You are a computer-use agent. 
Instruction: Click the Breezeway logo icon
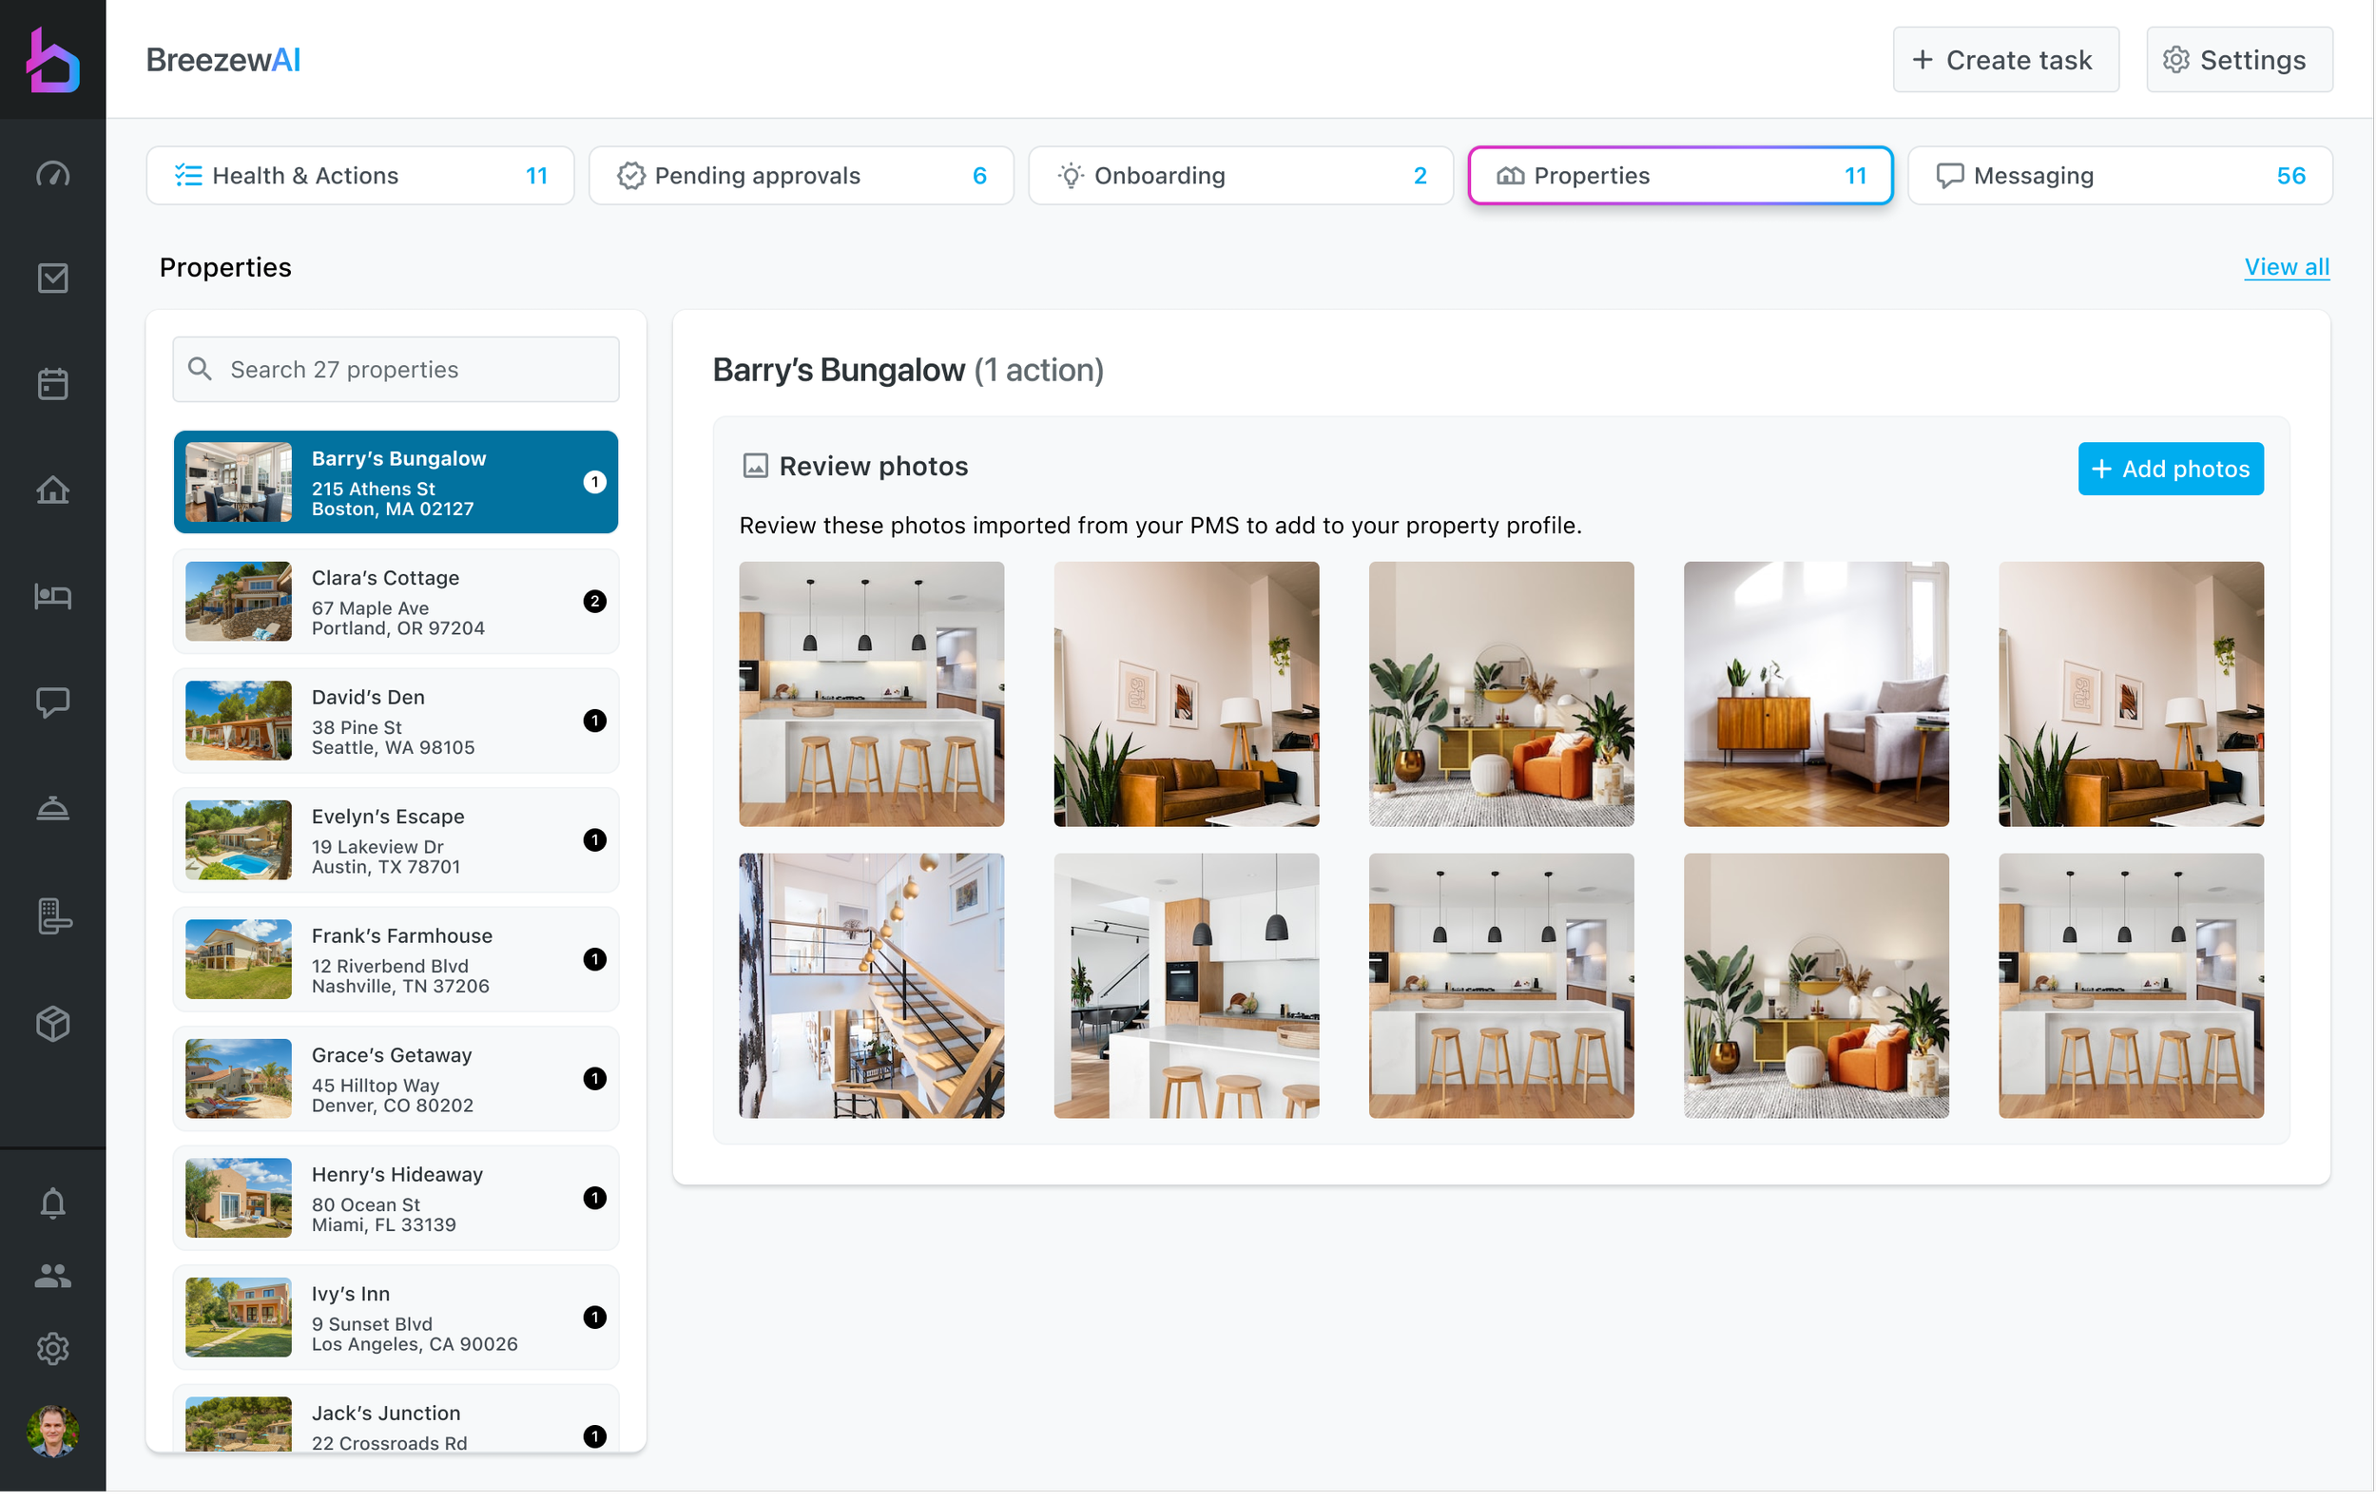pyautogui.click(x=52, y=59)
